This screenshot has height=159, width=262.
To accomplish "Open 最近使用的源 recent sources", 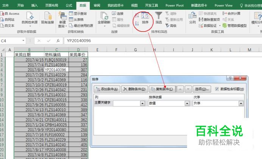I will pos(81,26).
